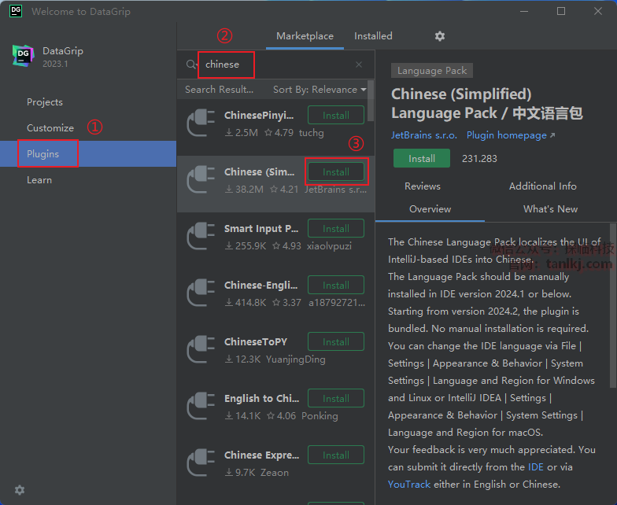Open the JetBrains s.r.o. vendor link
This screenshot has width=617, height=505.
tap(423, 135)
